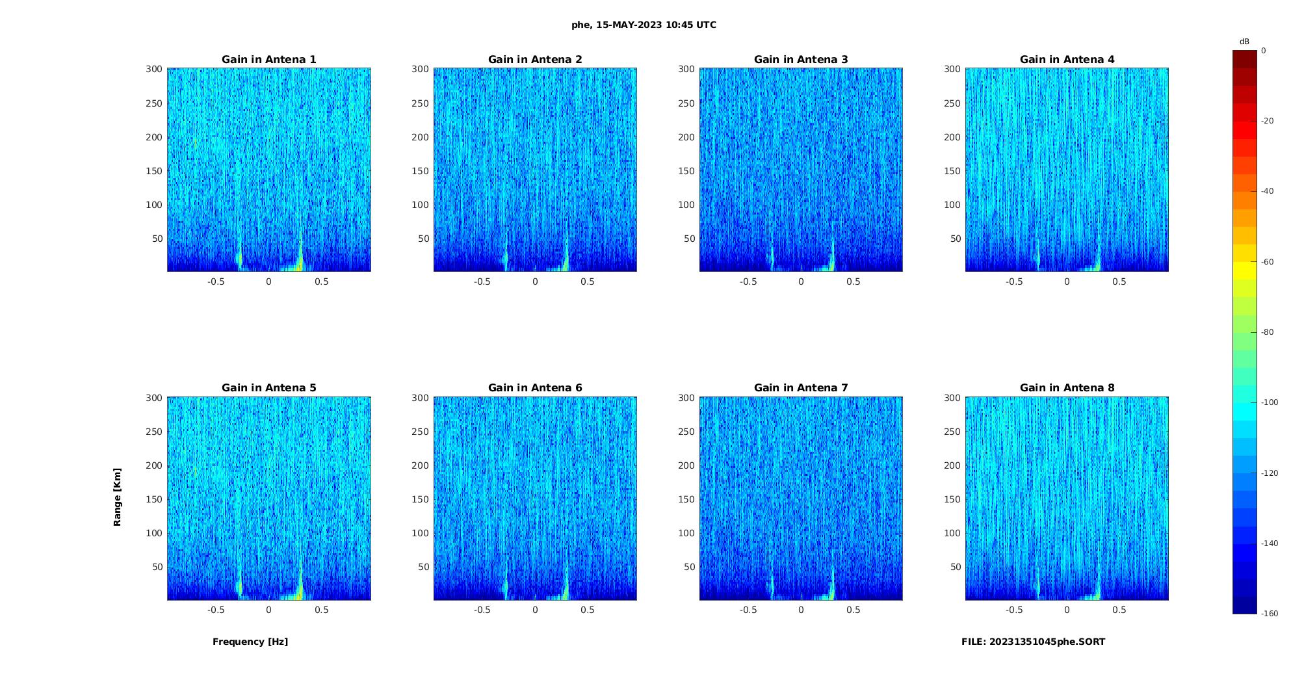Click the red region of colorbar
This screenshot has height=691, width=1291.
click(x=1244, y=130)
